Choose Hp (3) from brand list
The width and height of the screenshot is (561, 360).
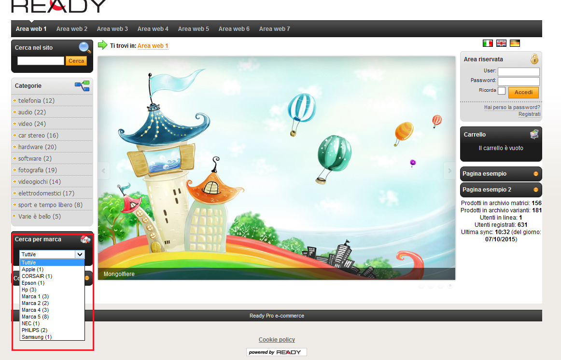(x=52, y=290)
